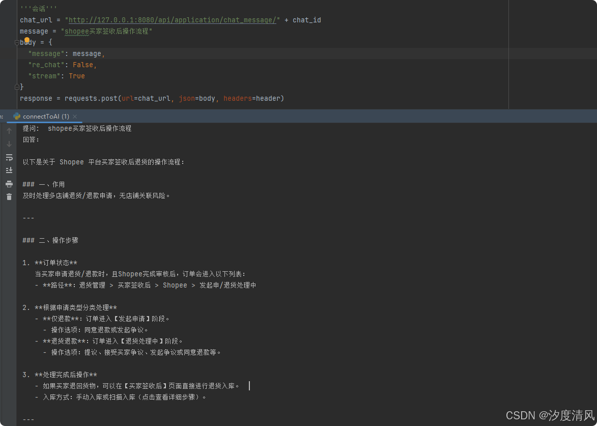
Task: Click the yellow intention bulb icon
Action: [x=27, y=40]
